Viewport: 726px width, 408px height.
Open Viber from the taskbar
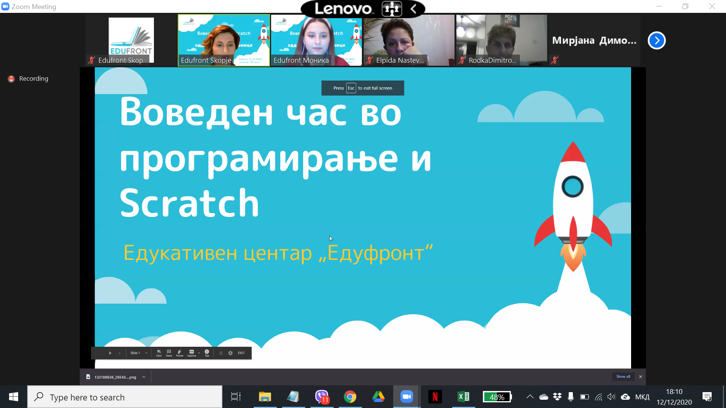tap(321, 397)
